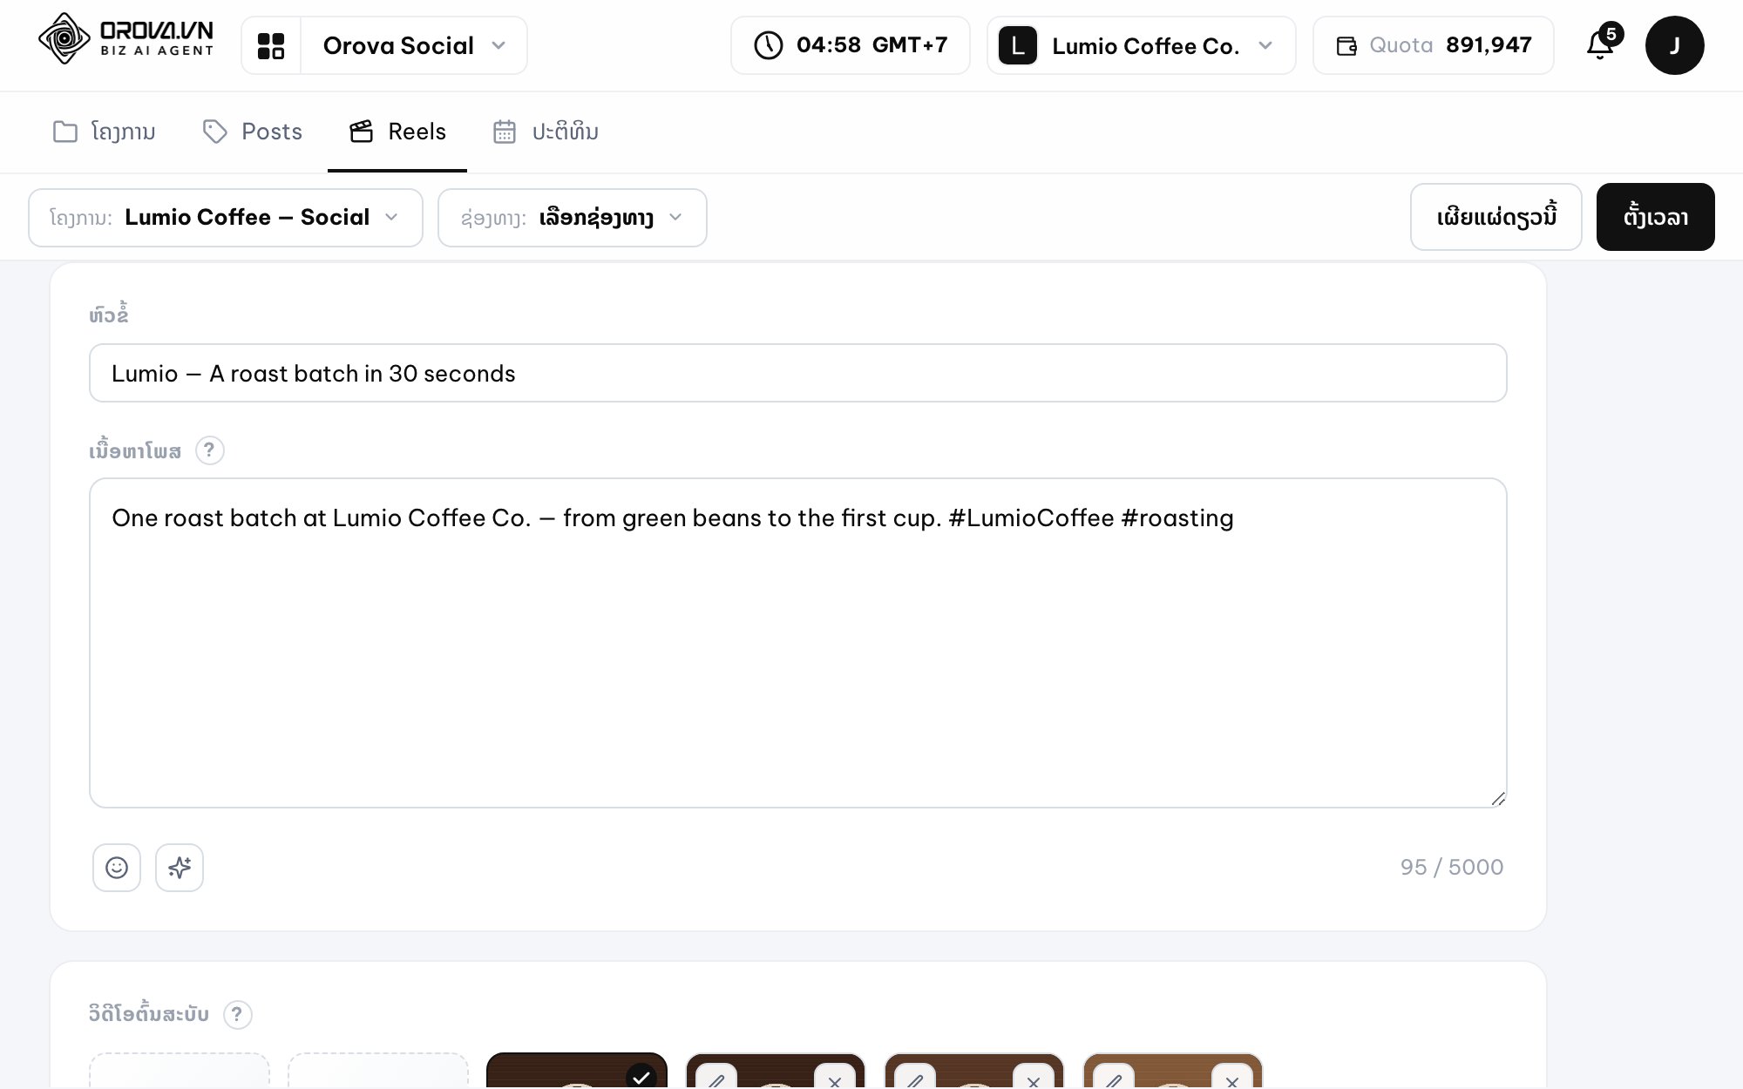This screenshot has width=1743, height=1089.
Task: Click the Quota 891,947 indicator
Action: [1434, 45]
